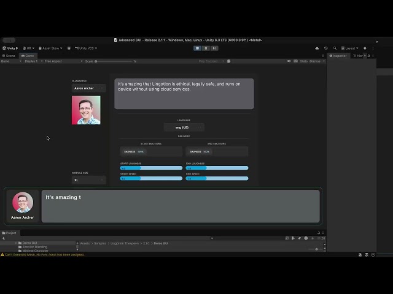Open the Layout dropdown
The image size is (393, 294).
pos(349,48)
